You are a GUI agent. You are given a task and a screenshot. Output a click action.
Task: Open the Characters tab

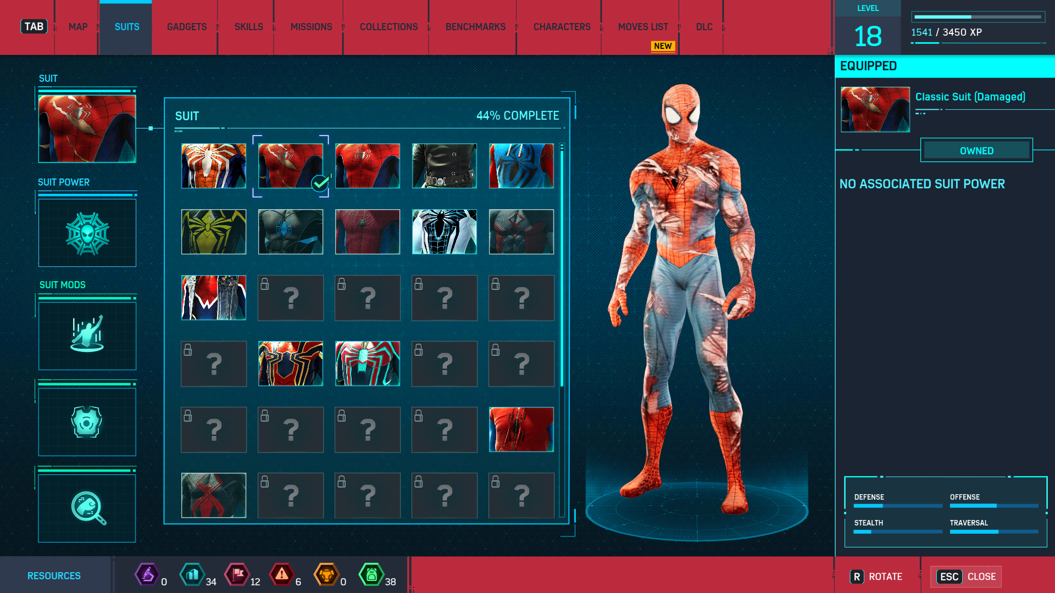(x=562, y=27)
